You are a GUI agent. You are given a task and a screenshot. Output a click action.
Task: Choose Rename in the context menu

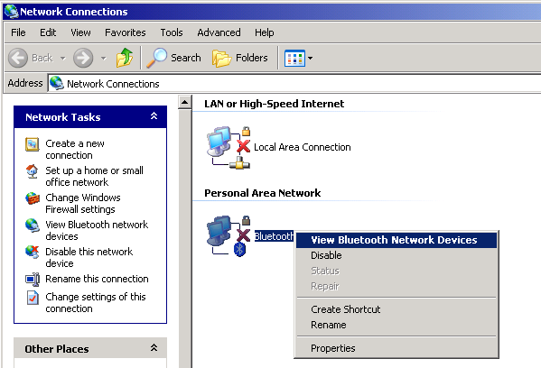[396, 325]
